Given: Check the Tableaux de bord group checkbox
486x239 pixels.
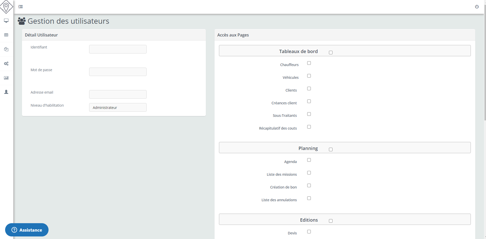Looking at the screenshot, I should click(x=331, y=53).
